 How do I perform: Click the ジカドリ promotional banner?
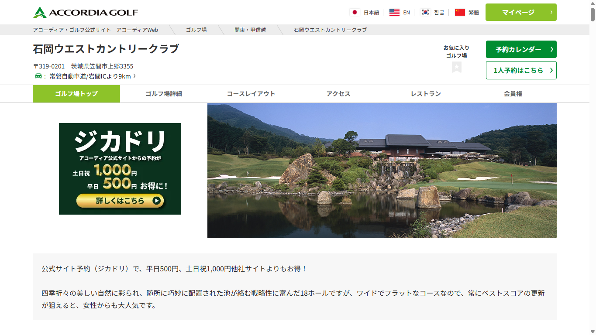(120, 169)
